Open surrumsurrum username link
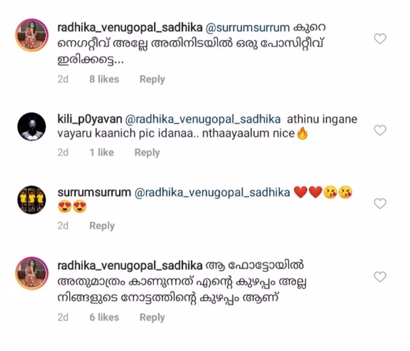This screenshot has width=410, height=351. pos(94,192)
